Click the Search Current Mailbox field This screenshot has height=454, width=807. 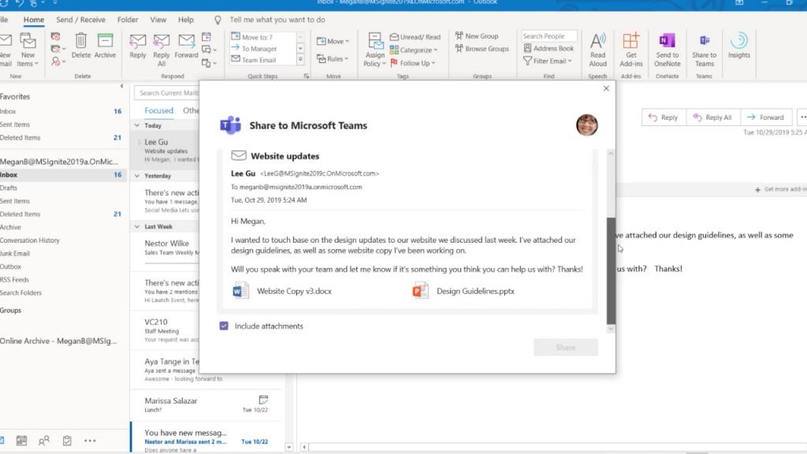(166, 93)
